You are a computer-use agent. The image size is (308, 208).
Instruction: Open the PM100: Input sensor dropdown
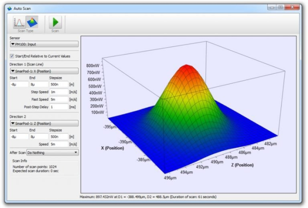coord(44,44)
